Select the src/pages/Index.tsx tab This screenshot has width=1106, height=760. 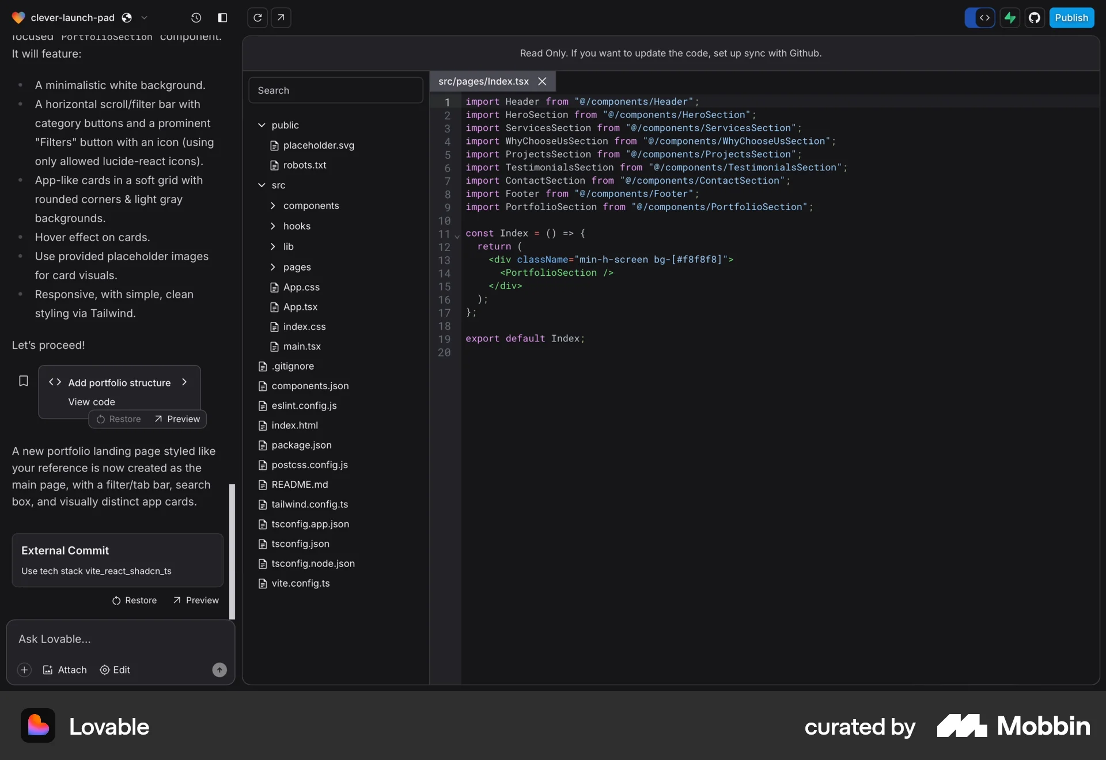pos(483,81)
